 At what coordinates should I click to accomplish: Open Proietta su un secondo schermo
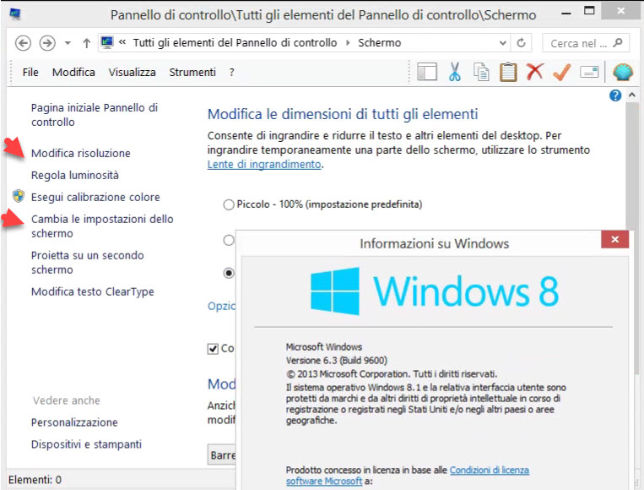(x=87, y=262)
